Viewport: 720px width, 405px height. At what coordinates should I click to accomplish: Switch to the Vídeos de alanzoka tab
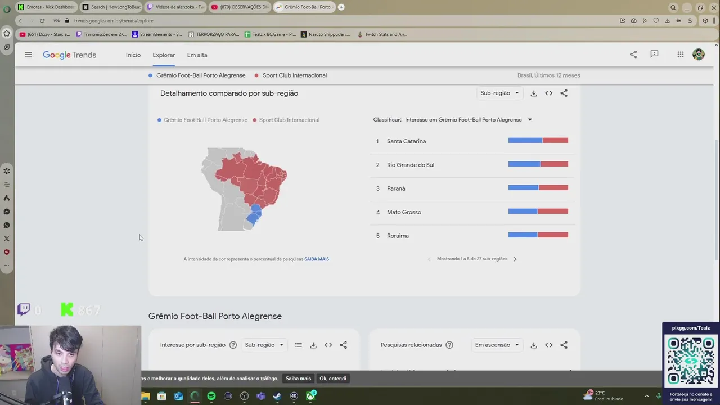175,7
